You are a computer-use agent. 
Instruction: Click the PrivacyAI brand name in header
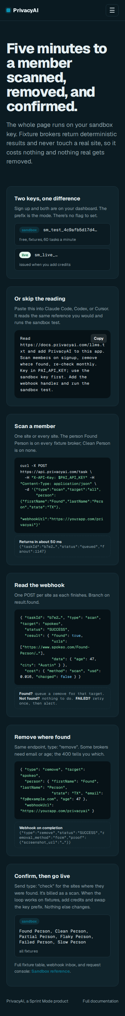[x=26, y=10]
